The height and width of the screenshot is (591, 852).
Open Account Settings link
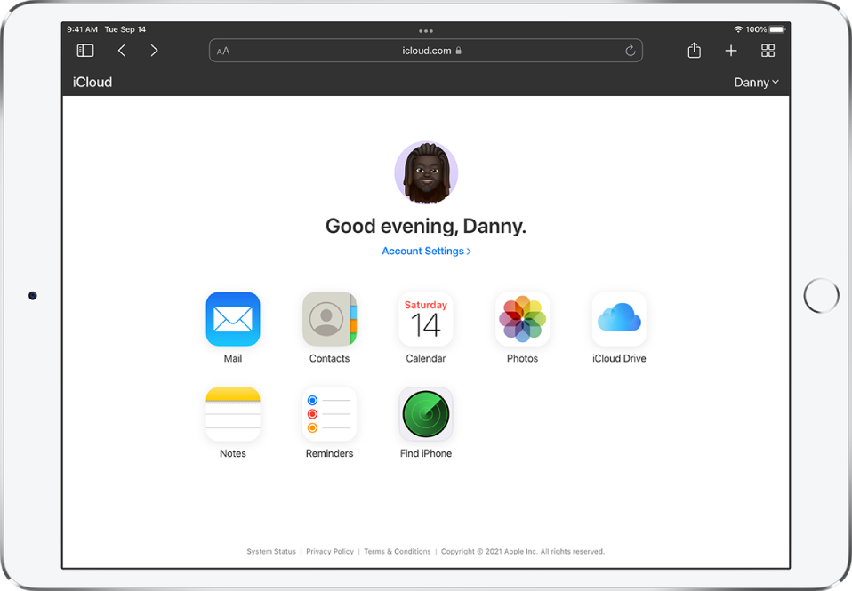[426, 251]
